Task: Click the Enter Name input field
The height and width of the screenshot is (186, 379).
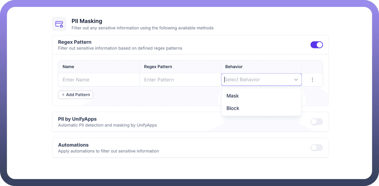Action: click(x=99, y=80)
